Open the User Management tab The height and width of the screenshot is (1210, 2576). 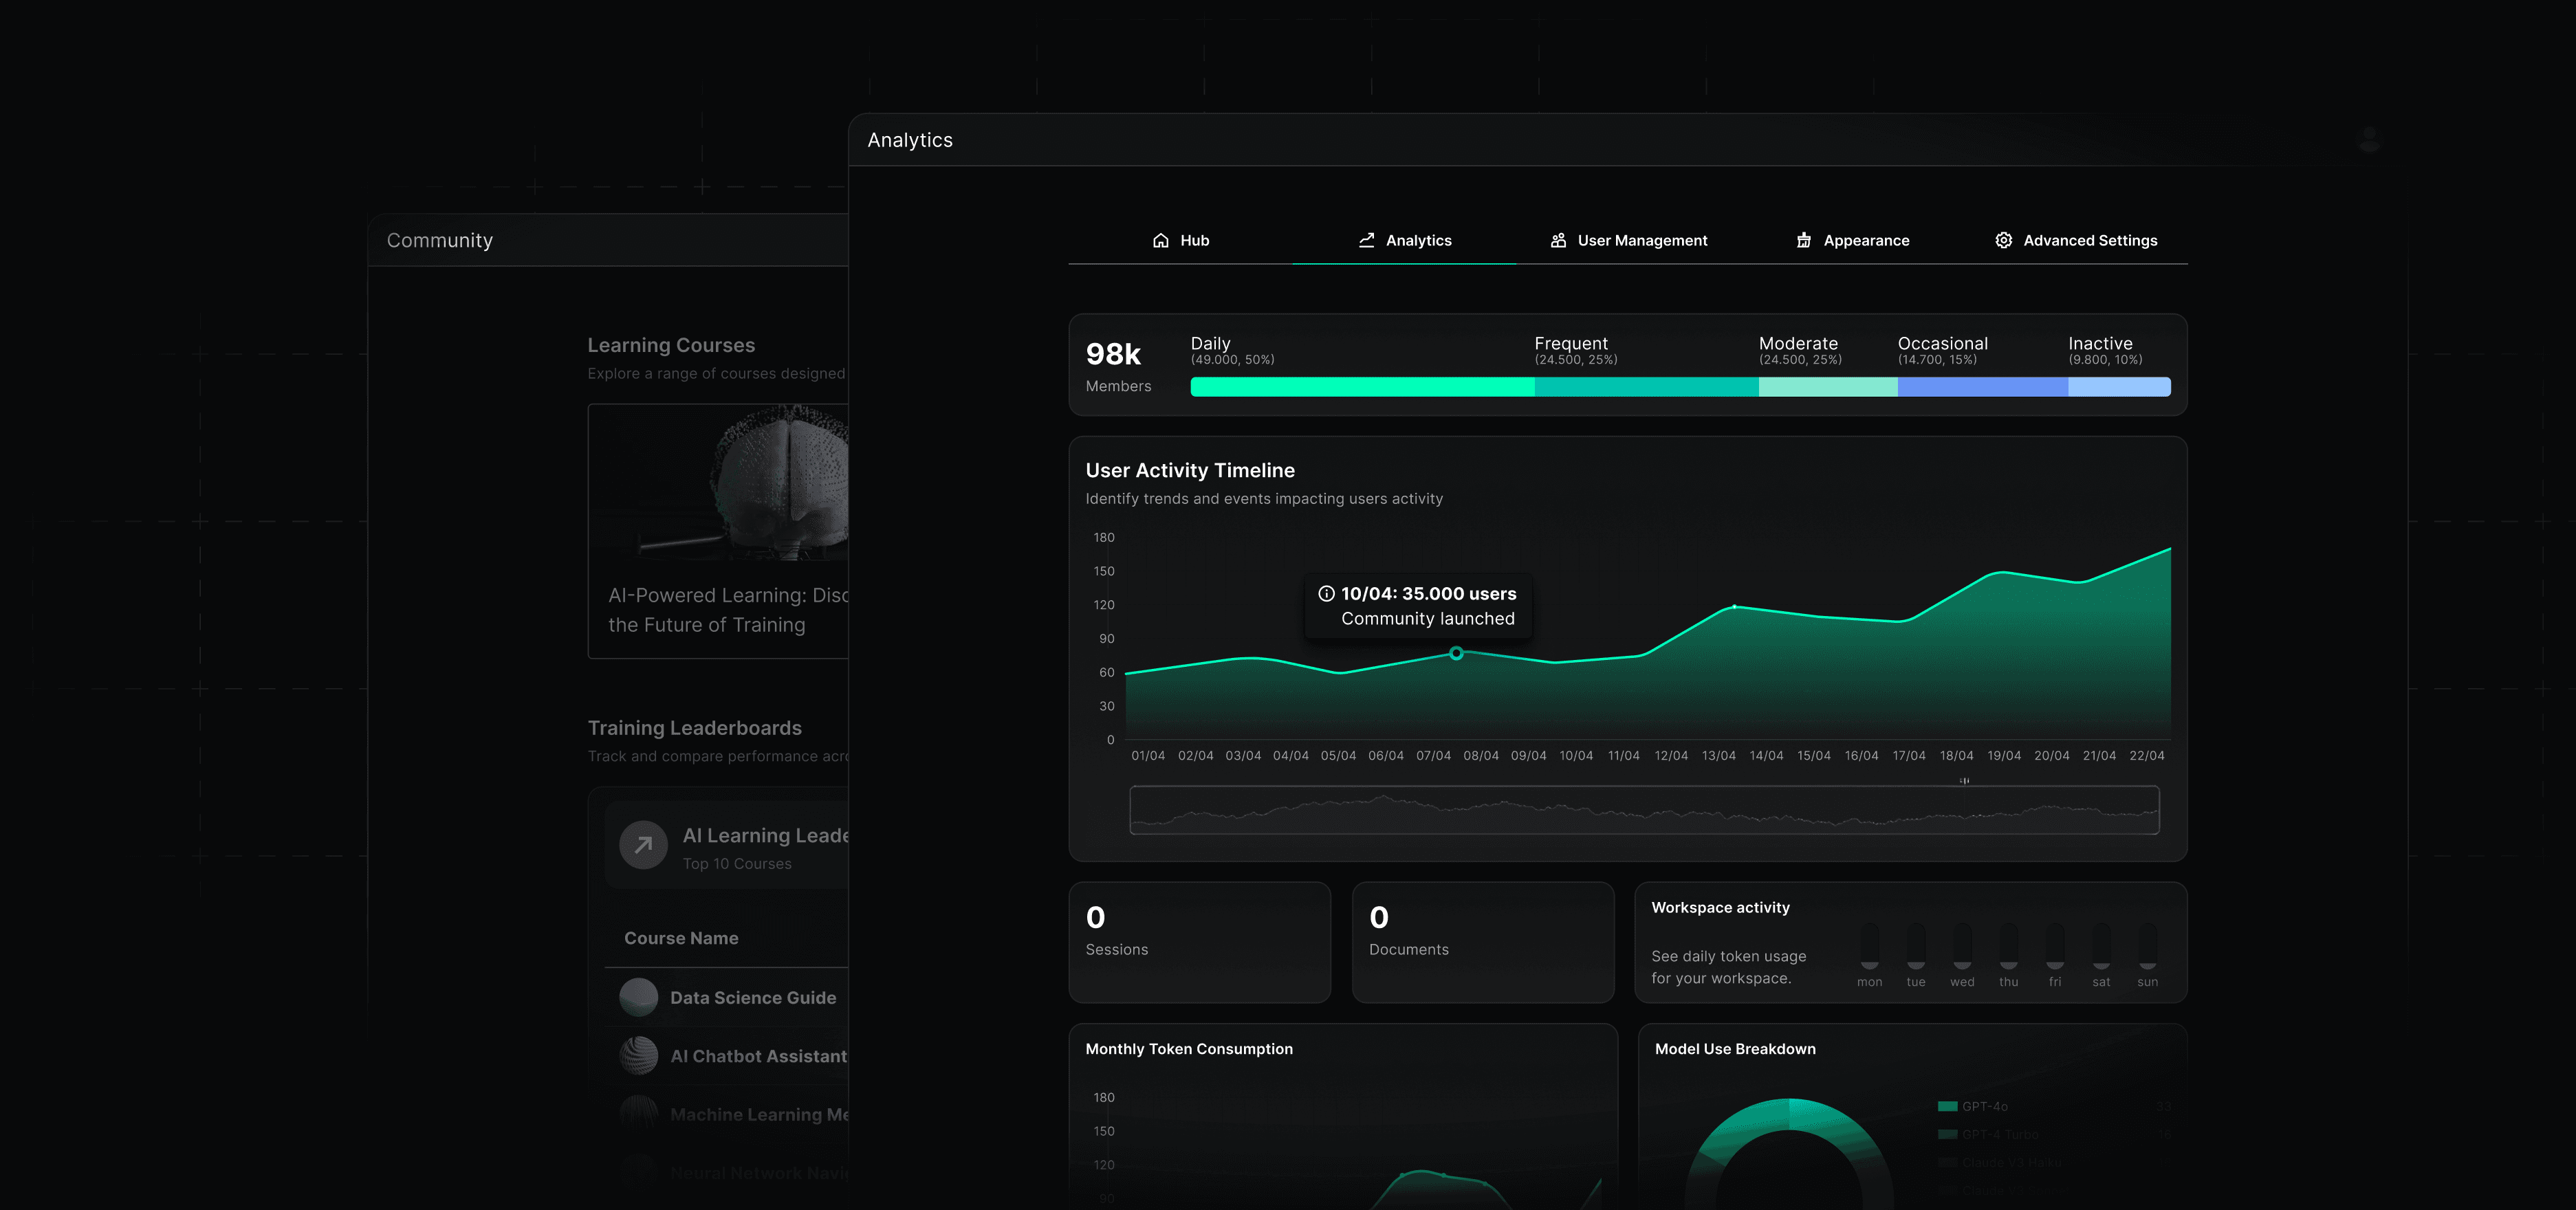(x=1628, y=241)
